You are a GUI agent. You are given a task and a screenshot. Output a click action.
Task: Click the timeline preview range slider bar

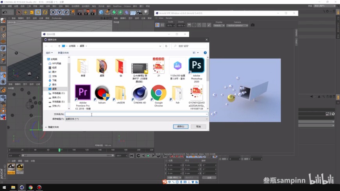point(68,156)
